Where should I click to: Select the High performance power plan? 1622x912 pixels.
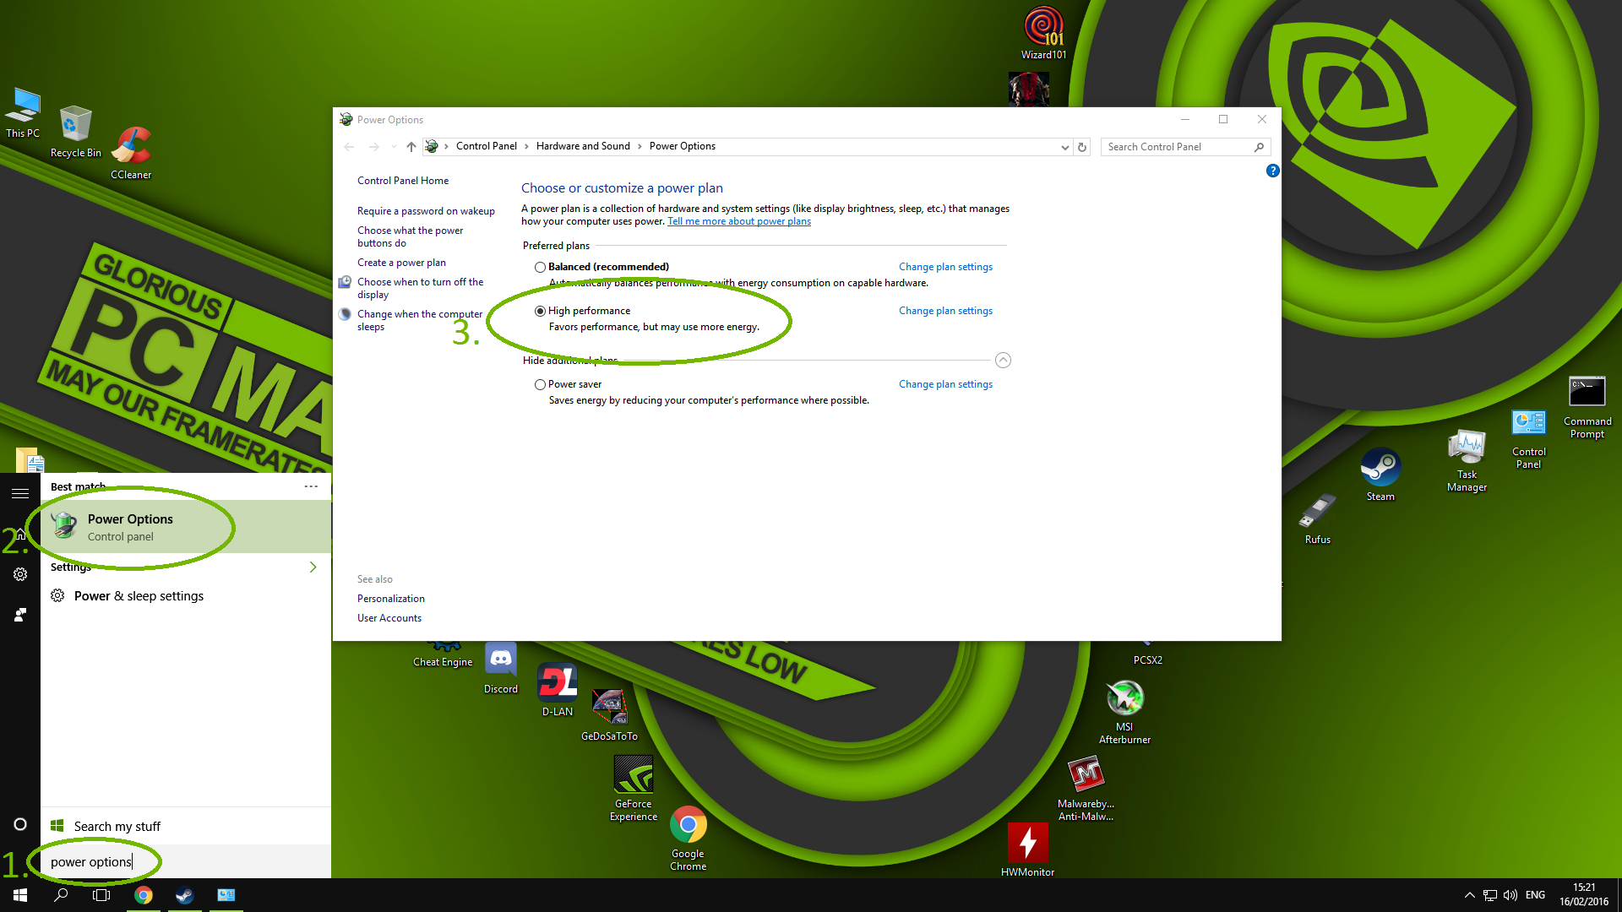coord(540,311)
